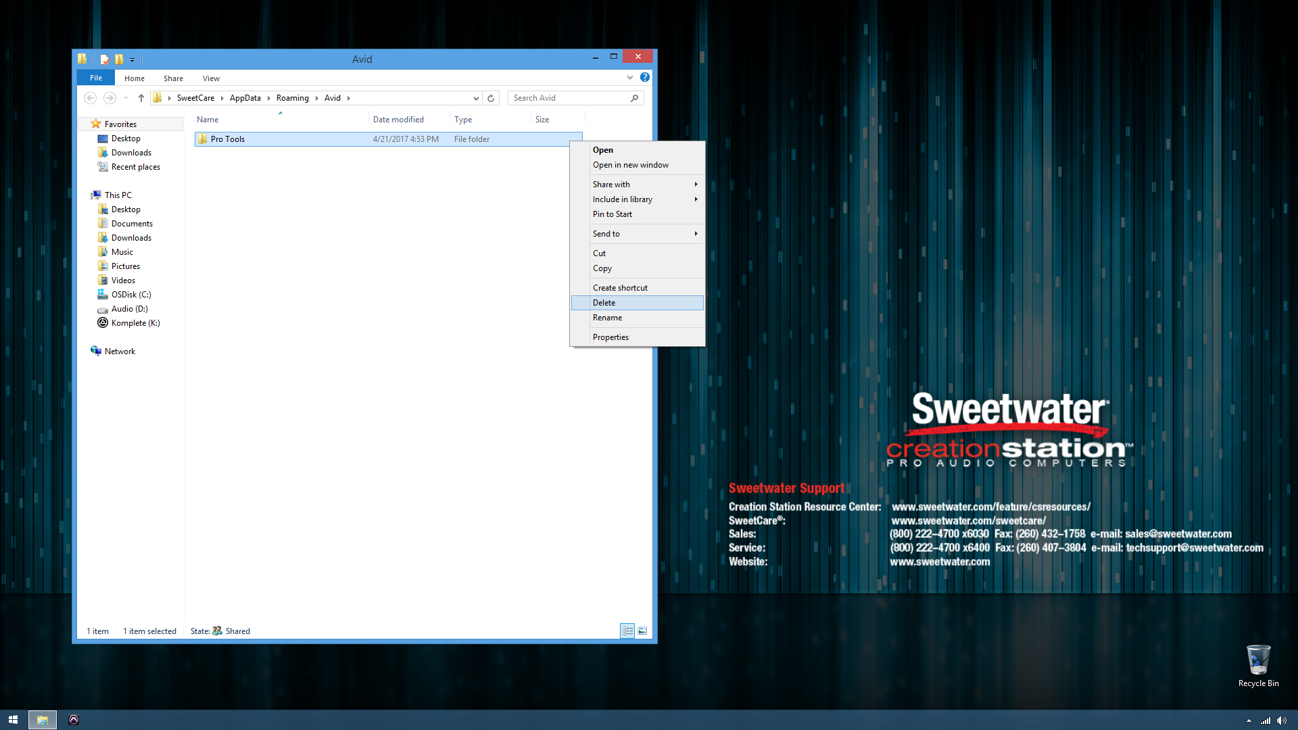Click Roaming breadcrumb segment
The width and height of the screenshot is (1298, 730).
click(x=292, y=98)
